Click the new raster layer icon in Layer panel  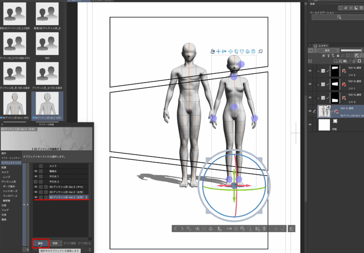pyautogui.click(x=336, y=61)
